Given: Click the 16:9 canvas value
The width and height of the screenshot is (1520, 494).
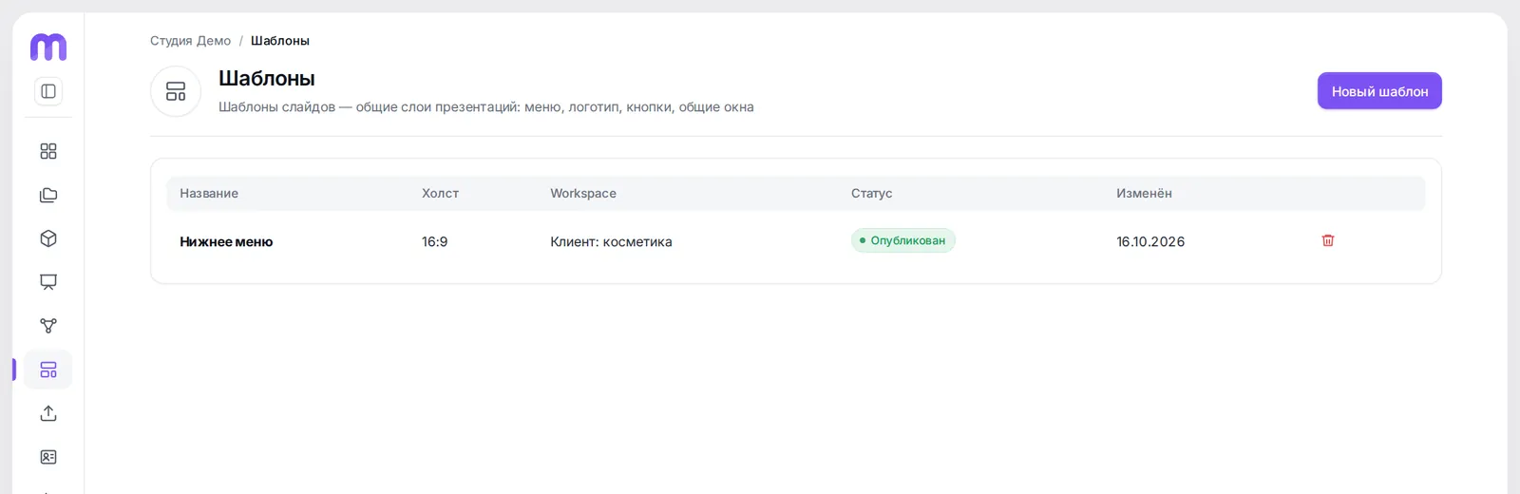Looking at the screenshot, I should point(435,241).
